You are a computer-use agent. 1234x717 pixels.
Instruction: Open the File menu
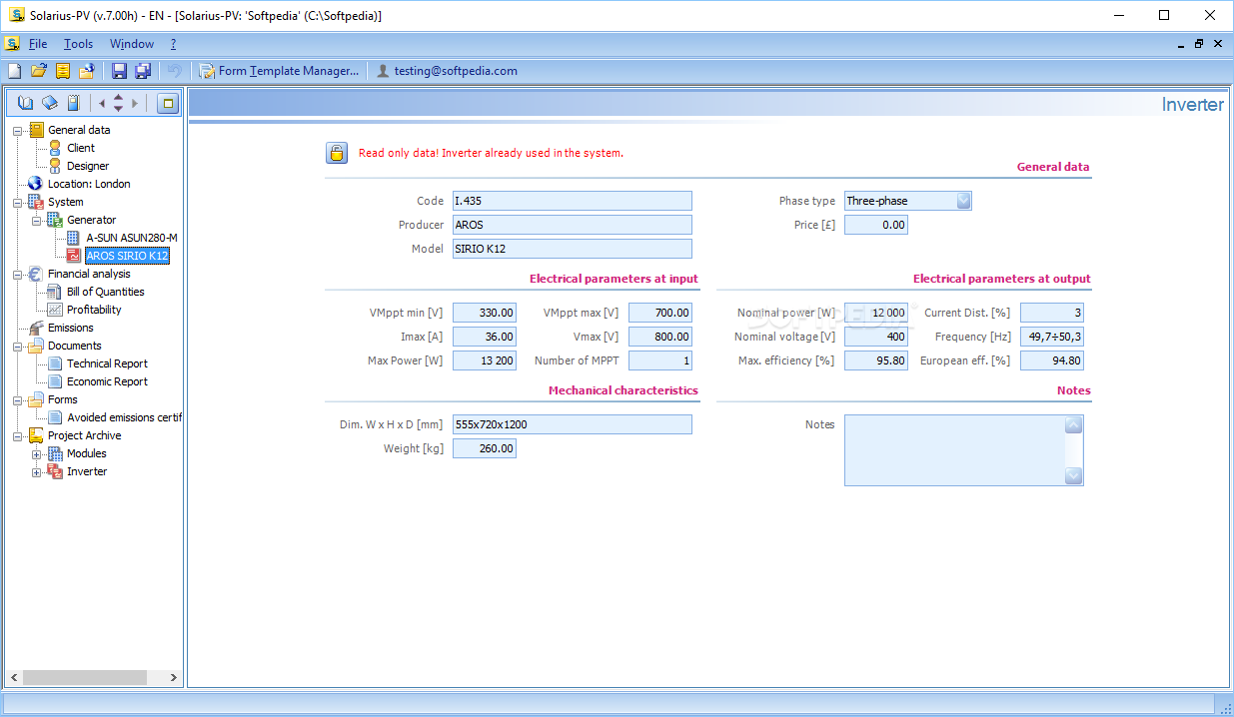(38, 44)
